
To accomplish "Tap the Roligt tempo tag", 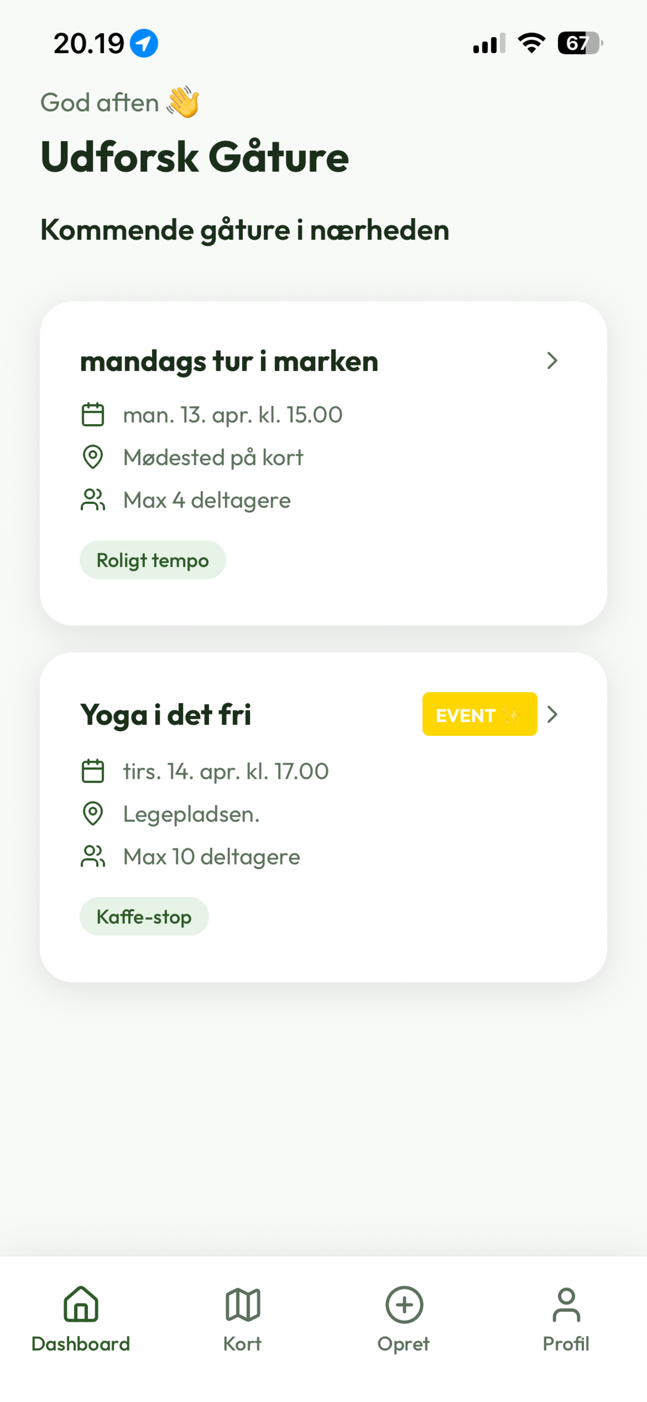I will coord(153,560).
